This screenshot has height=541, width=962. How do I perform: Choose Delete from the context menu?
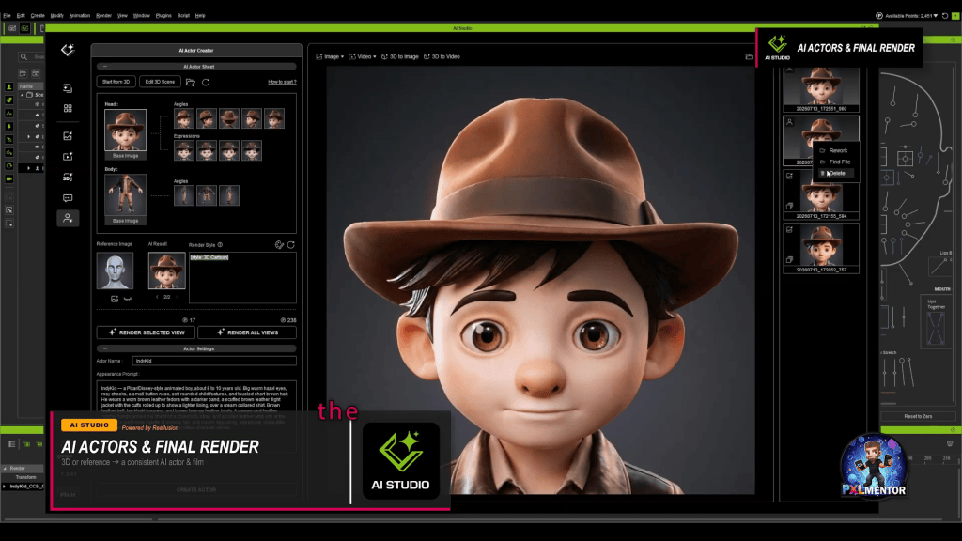837,173
